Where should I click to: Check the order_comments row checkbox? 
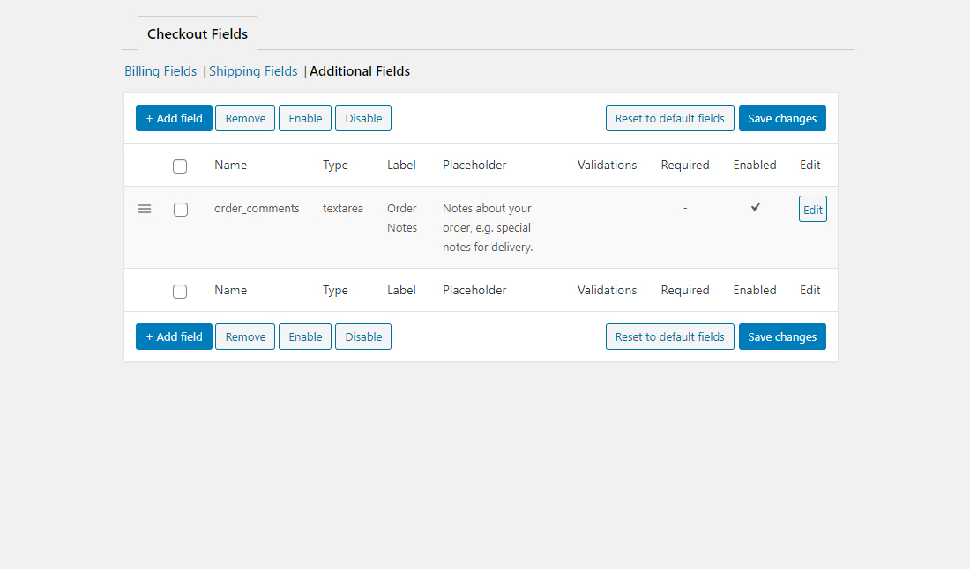(x=181, y=210)
